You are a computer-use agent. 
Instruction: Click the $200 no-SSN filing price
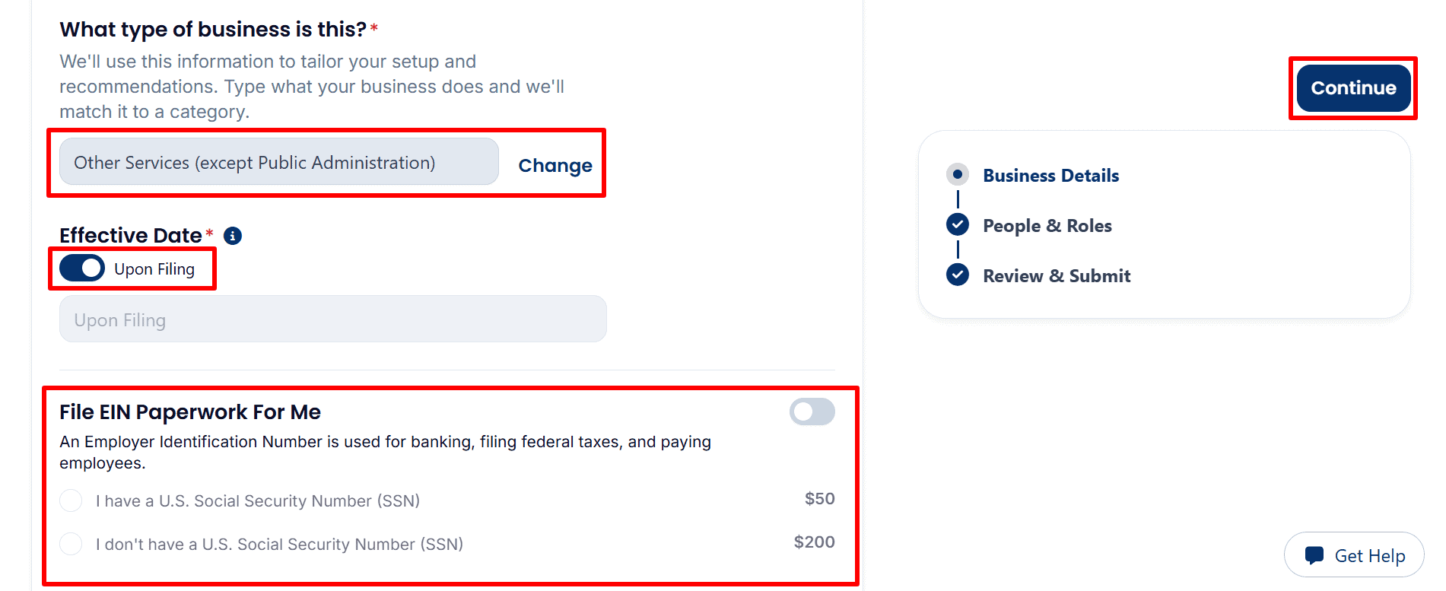click(814, 542)
